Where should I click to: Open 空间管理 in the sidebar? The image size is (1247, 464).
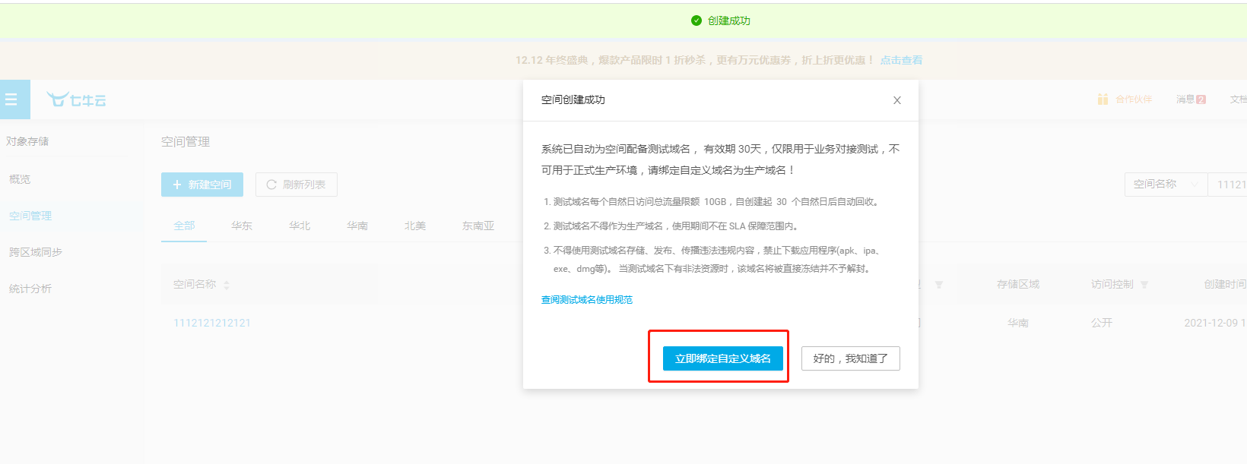pyautogui.click(x=30, y=216)
